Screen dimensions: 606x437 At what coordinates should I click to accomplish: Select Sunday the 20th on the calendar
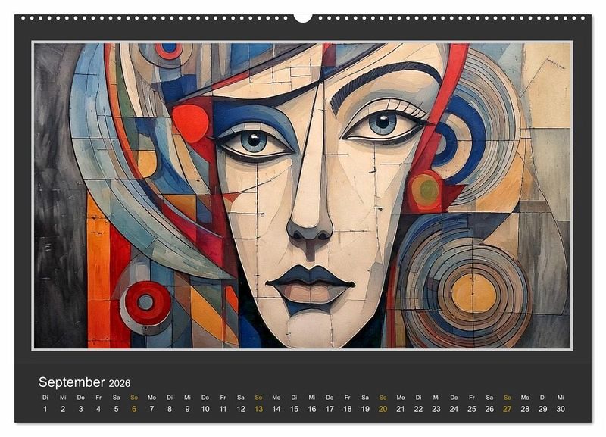click(383, 409)
